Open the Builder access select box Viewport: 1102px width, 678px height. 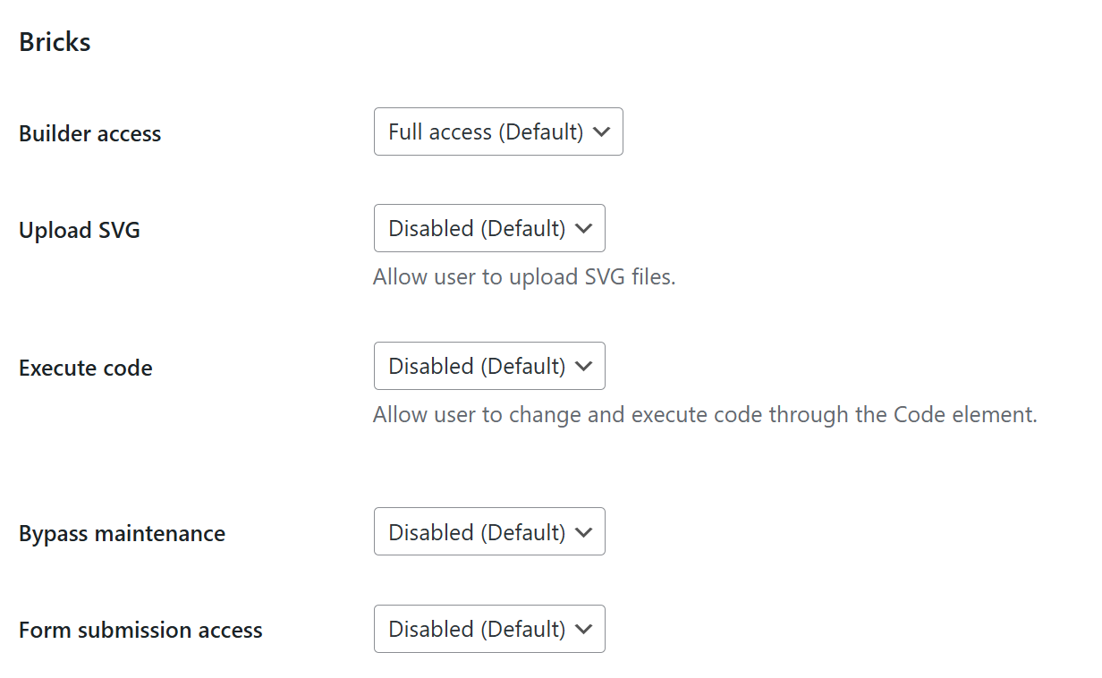[498, 132]
